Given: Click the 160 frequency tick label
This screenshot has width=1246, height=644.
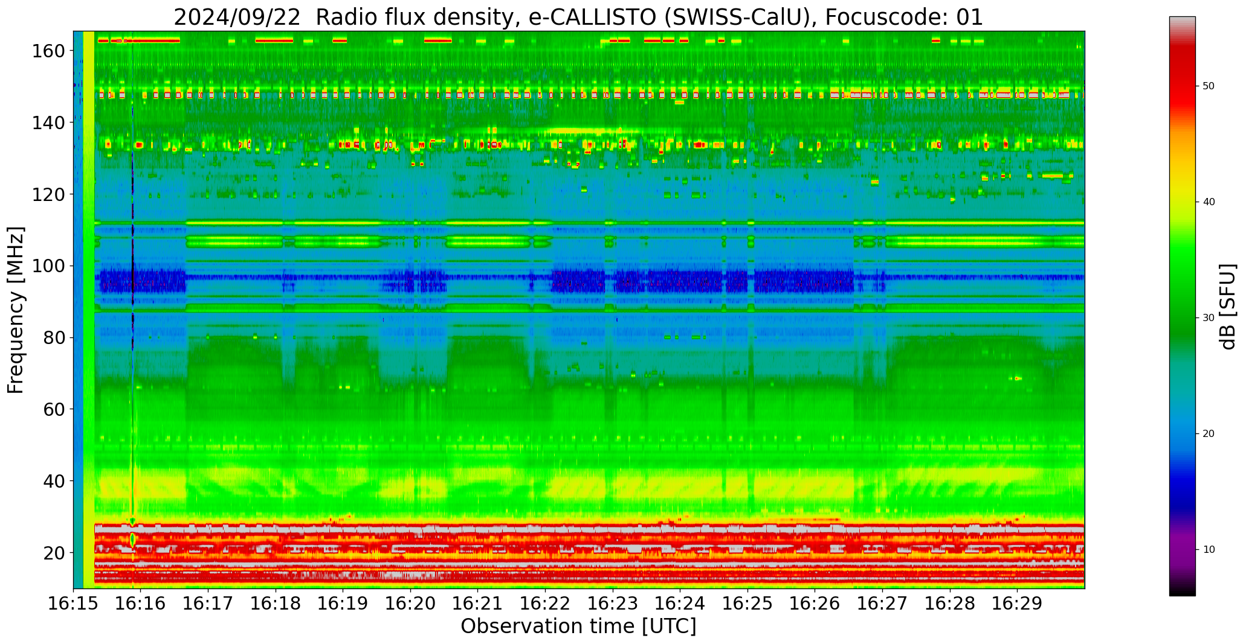Looking at the screenshot, I should (x=48, y=51).
